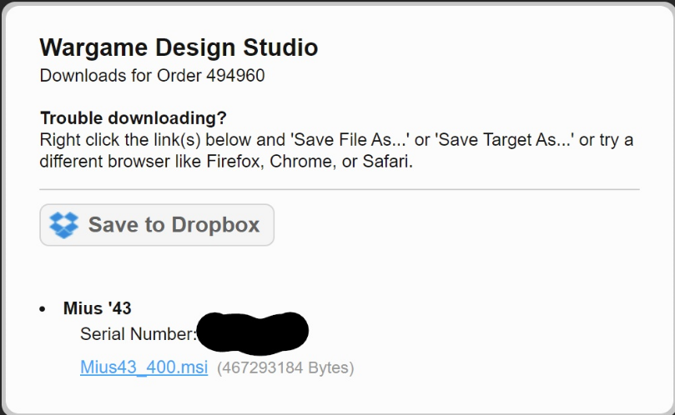Click the bullet point beside Mius '43

point(43,309)
